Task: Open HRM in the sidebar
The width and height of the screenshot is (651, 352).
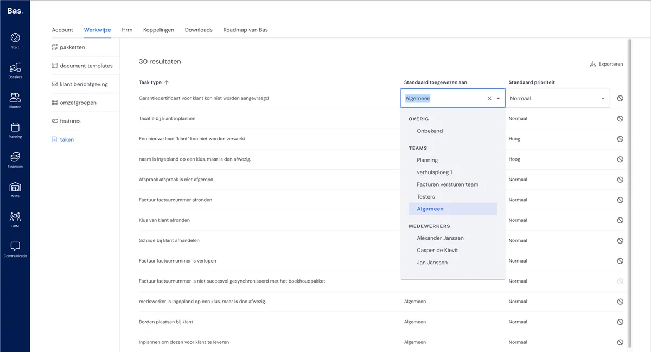Action: (x=15, y=219)
